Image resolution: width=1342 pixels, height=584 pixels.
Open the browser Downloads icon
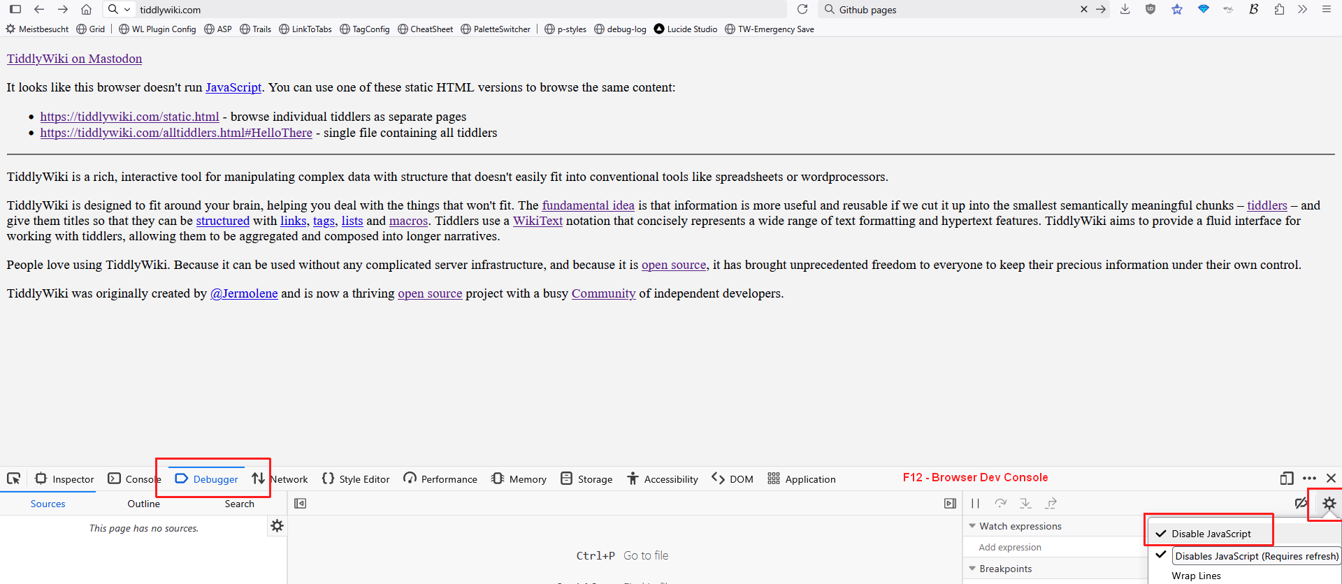point(1125,9)
